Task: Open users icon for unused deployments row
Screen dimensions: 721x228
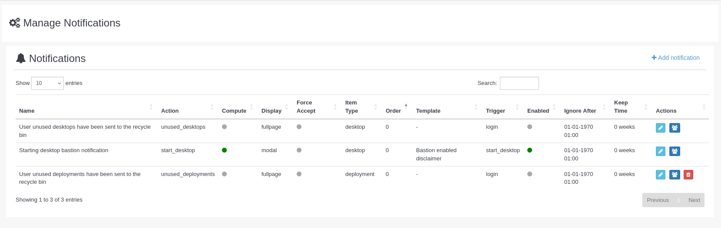Action: (x=675, y=175)
